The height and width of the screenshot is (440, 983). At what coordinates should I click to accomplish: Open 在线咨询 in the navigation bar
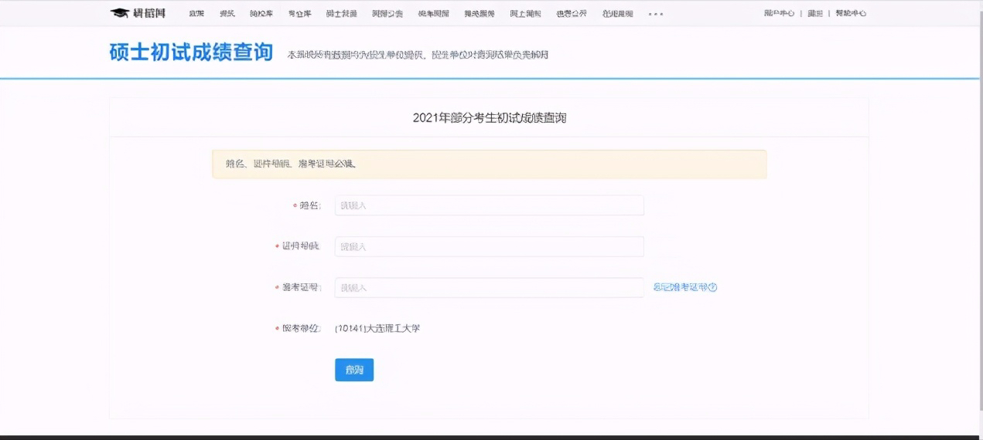[617, 14]
